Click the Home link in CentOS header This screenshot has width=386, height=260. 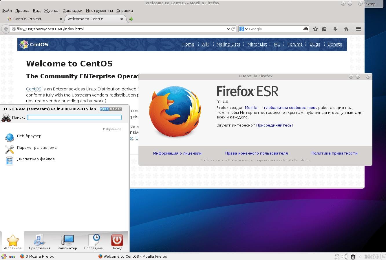click(188, 44)
